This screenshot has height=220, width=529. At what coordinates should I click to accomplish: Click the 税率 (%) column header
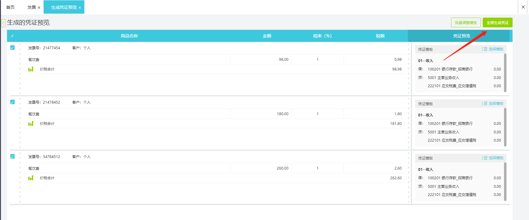click(323, 36)
